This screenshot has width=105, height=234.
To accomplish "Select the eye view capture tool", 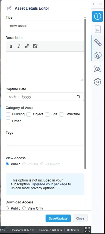I will point(98,69).
